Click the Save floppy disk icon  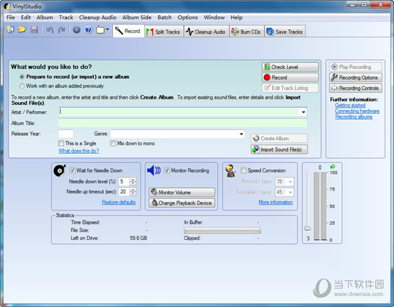point(34,30)
